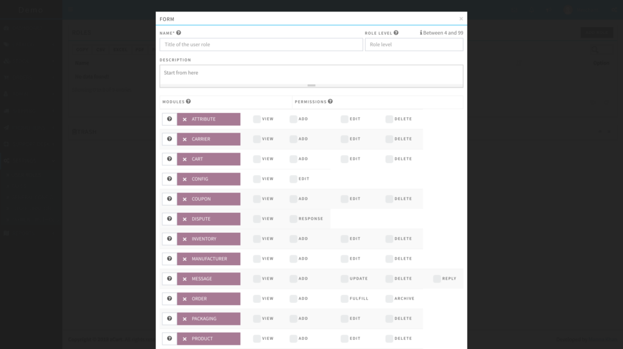This screenshot has width=623, height=349.
Task: Check Fulfill permission for Order
Action: tap(344, 299)
